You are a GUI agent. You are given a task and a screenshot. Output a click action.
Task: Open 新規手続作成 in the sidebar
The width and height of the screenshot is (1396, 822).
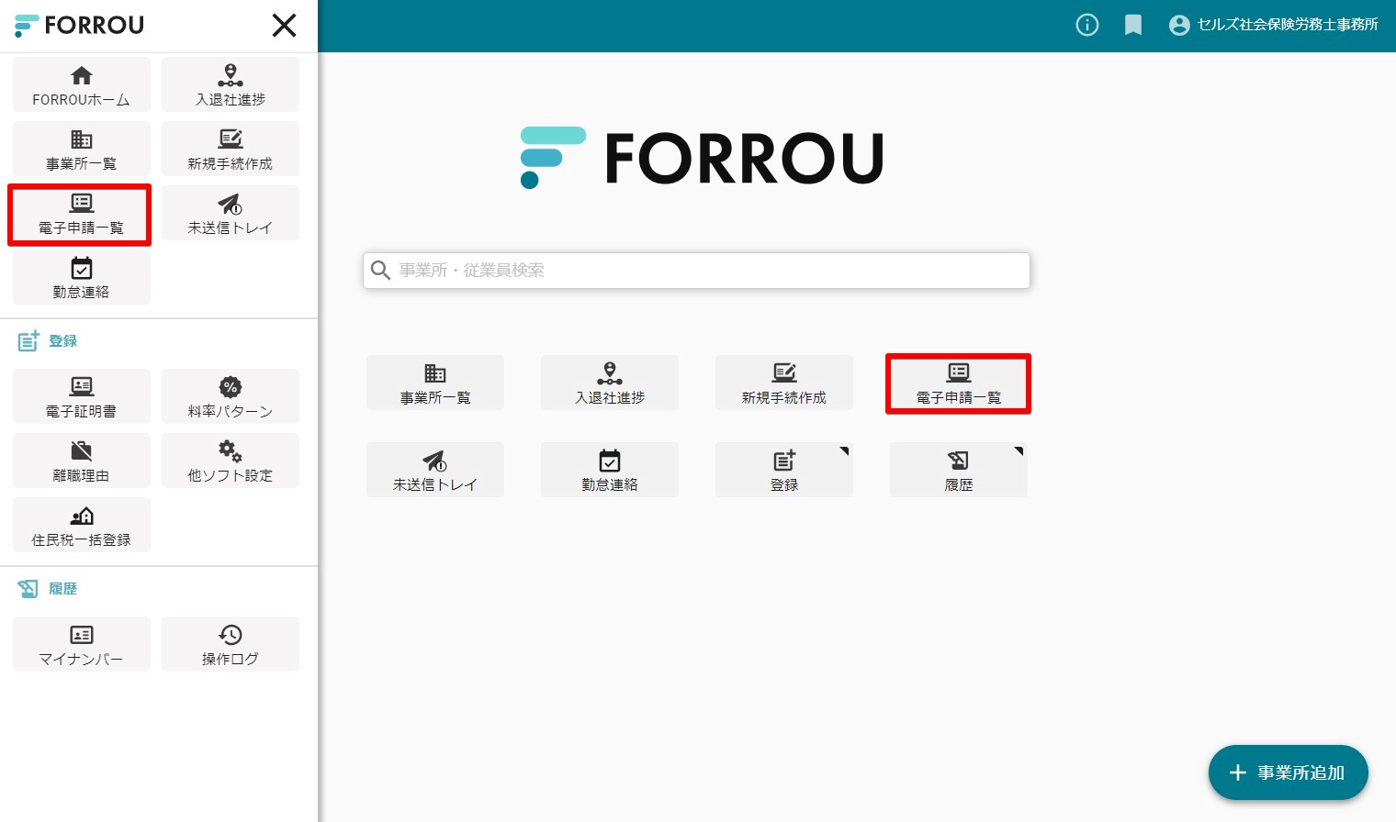231,149
